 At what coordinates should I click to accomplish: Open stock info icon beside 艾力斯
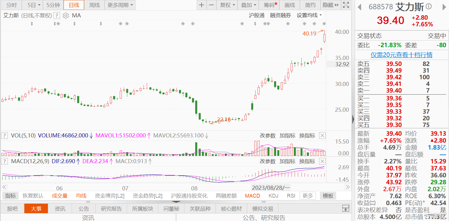pyautogui.click(x=428, y=7)
